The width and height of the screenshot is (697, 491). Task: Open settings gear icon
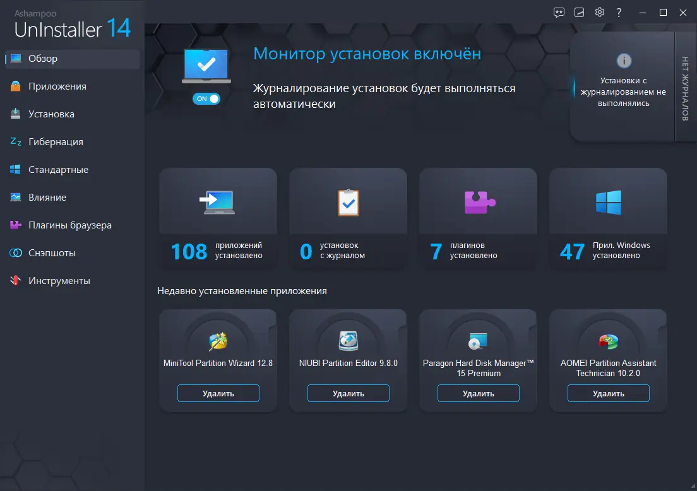(600, 13)
